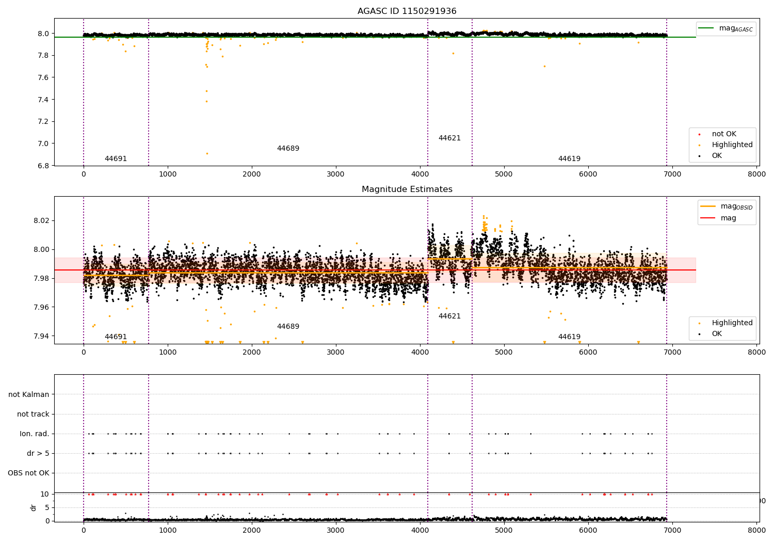
Task: Select y-axis tick 7.96 in middle plot
Action: pos(41,307)
